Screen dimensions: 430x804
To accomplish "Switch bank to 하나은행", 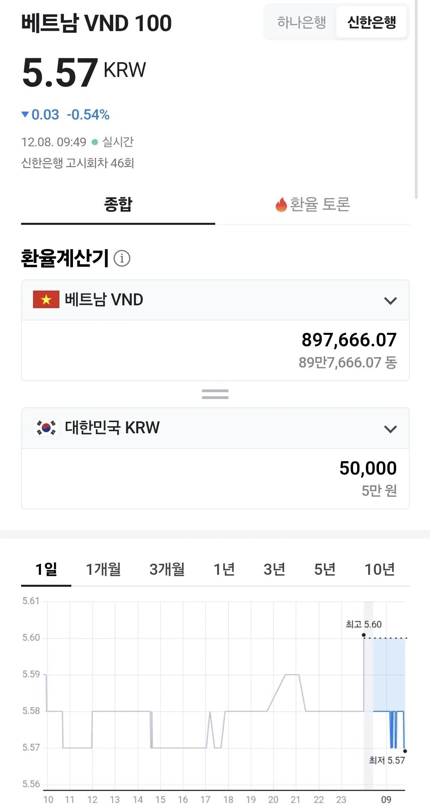I will [302, 22].
